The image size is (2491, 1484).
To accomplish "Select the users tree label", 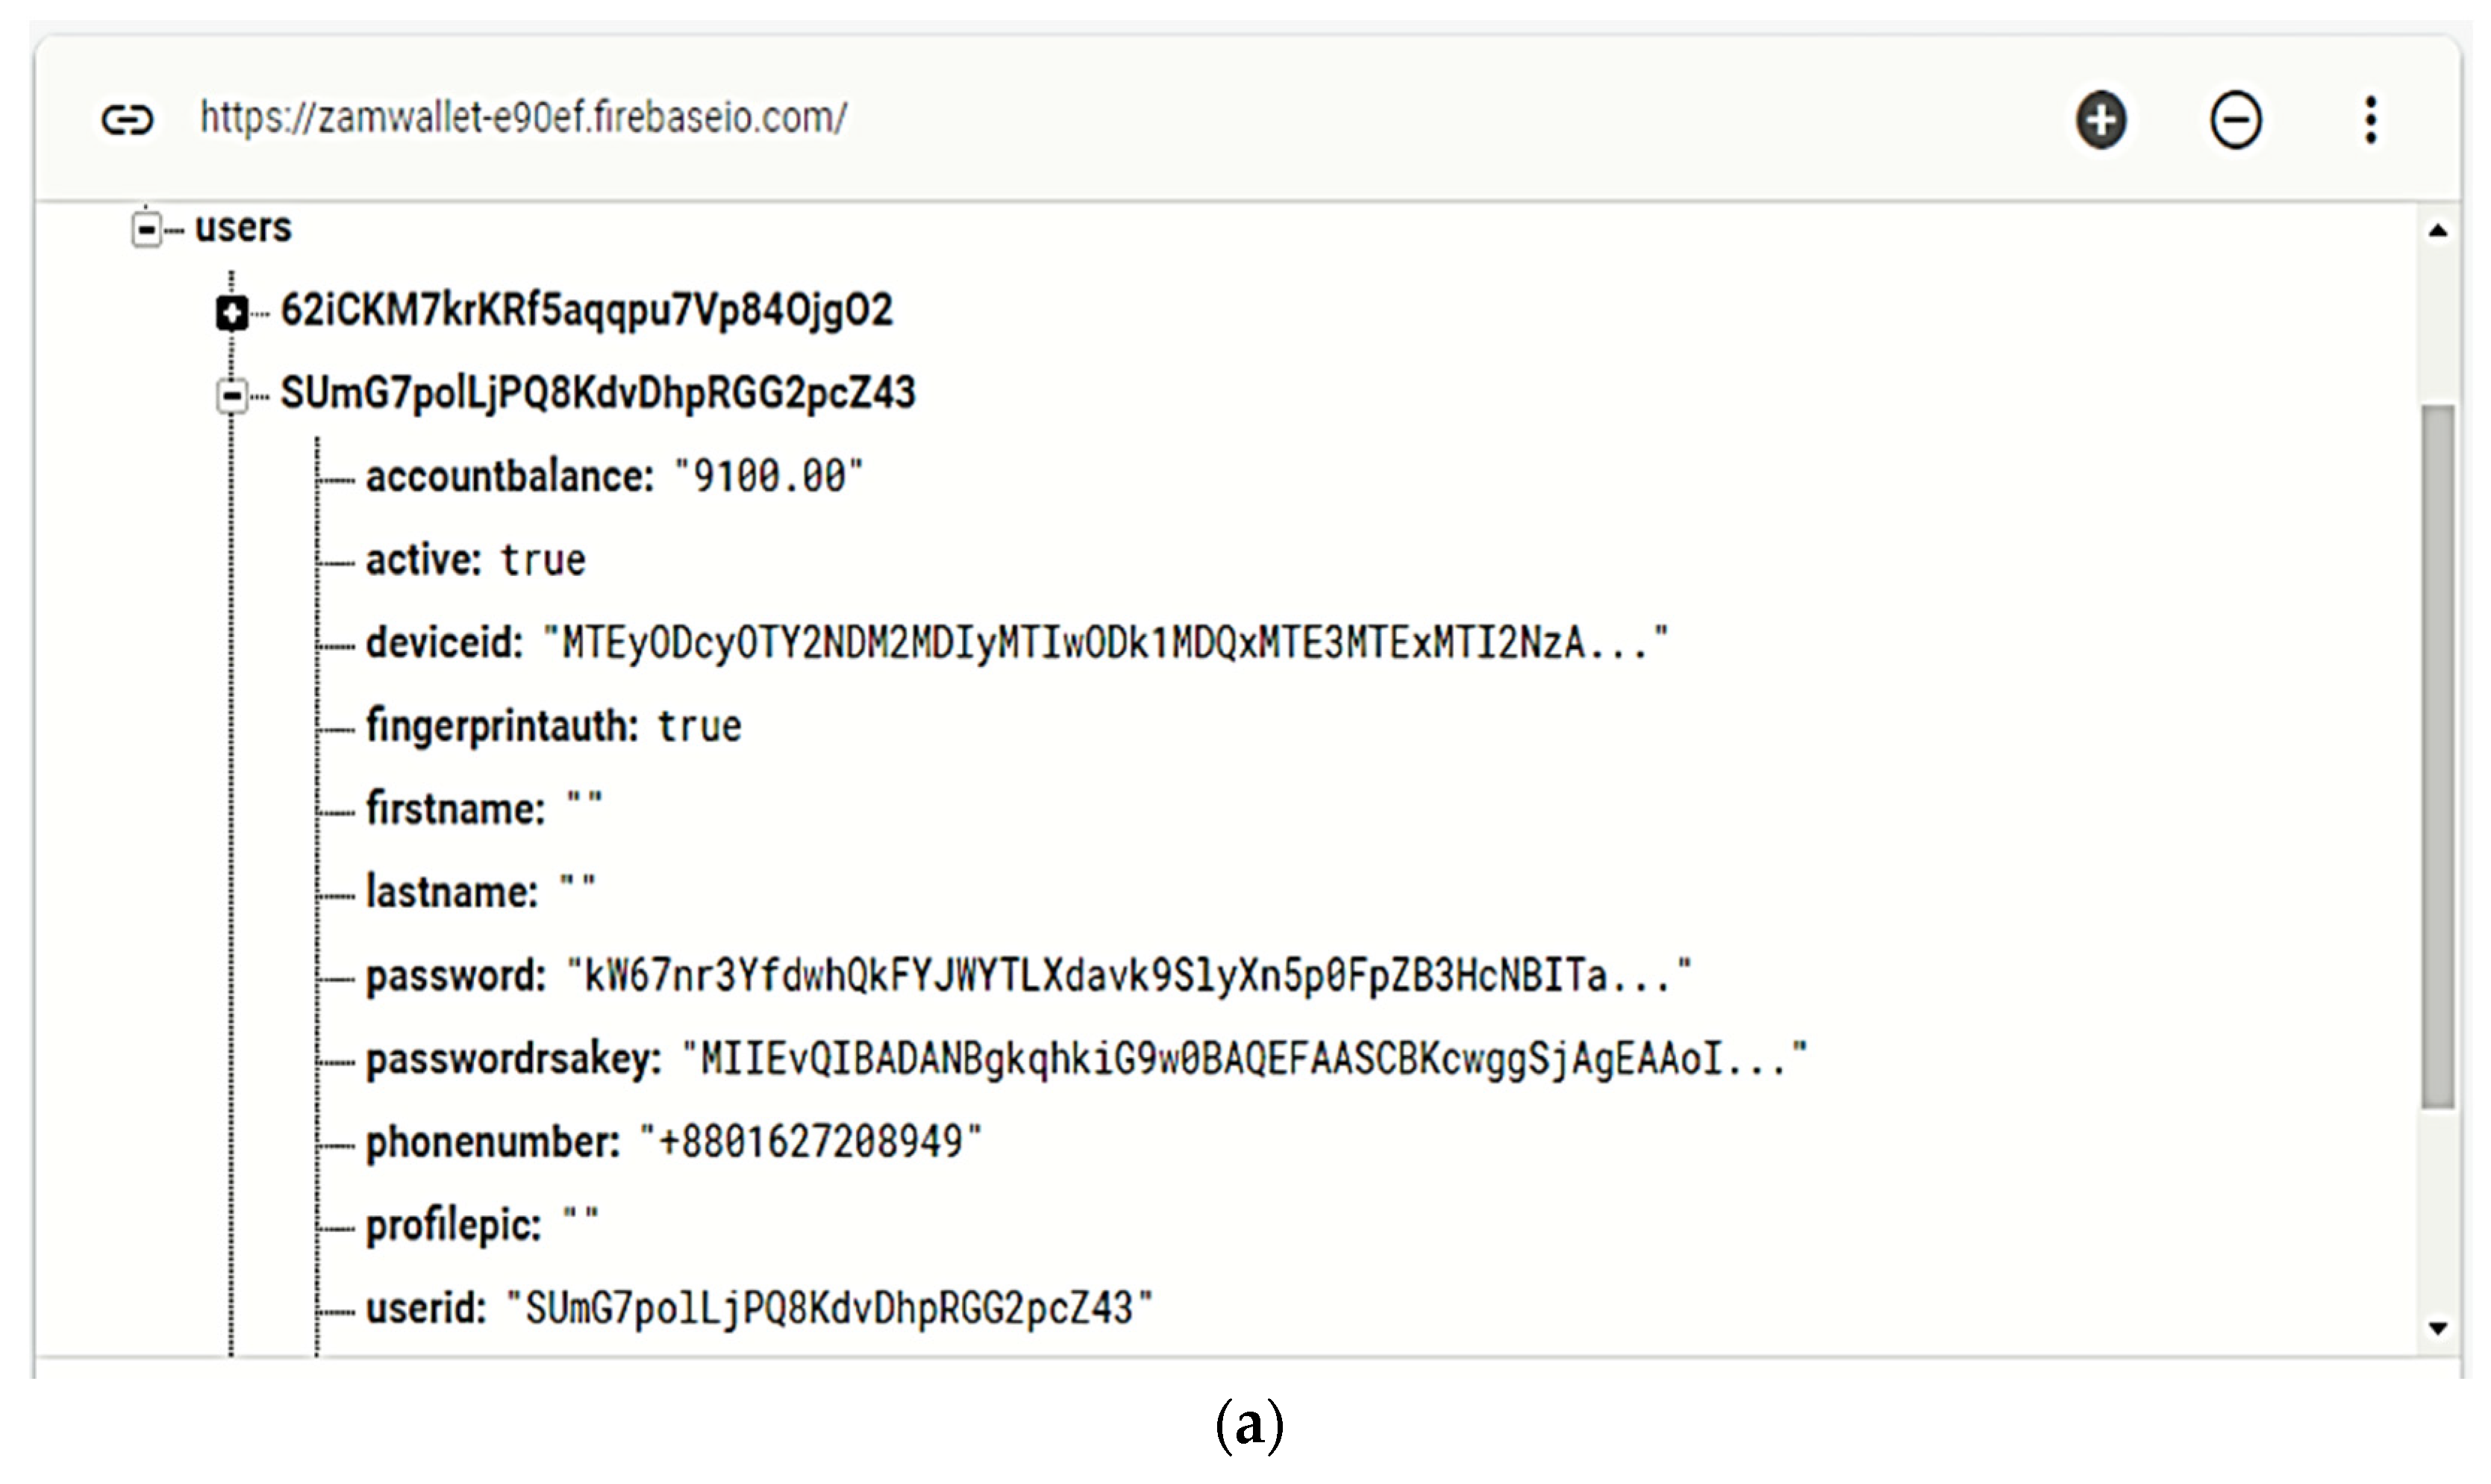I will 243,228.
